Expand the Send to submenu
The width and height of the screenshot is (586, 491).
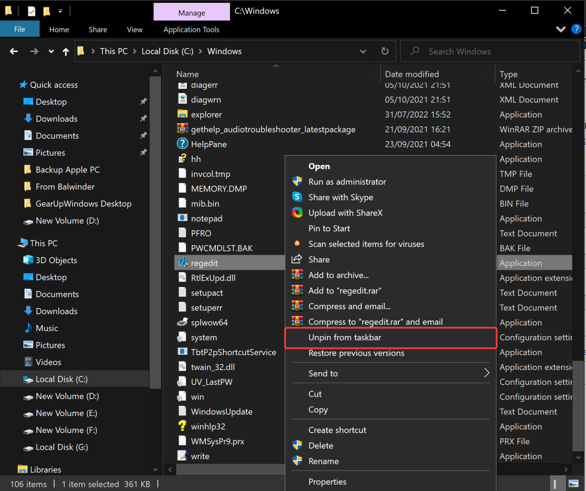[486, 373]
